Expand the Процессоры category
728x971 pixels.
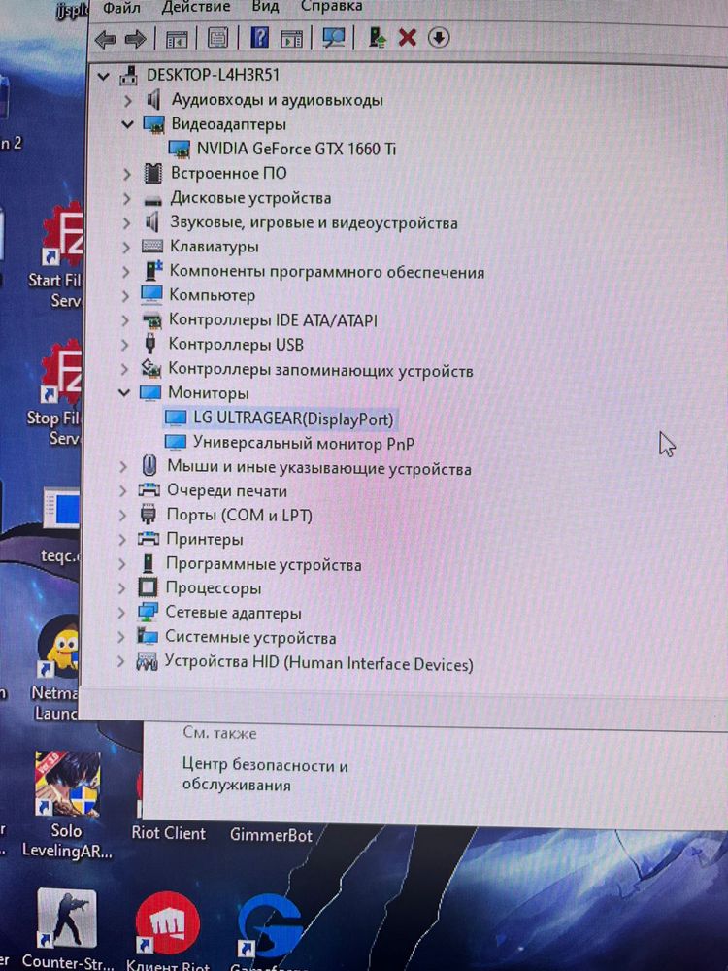(x=122, y=588)
